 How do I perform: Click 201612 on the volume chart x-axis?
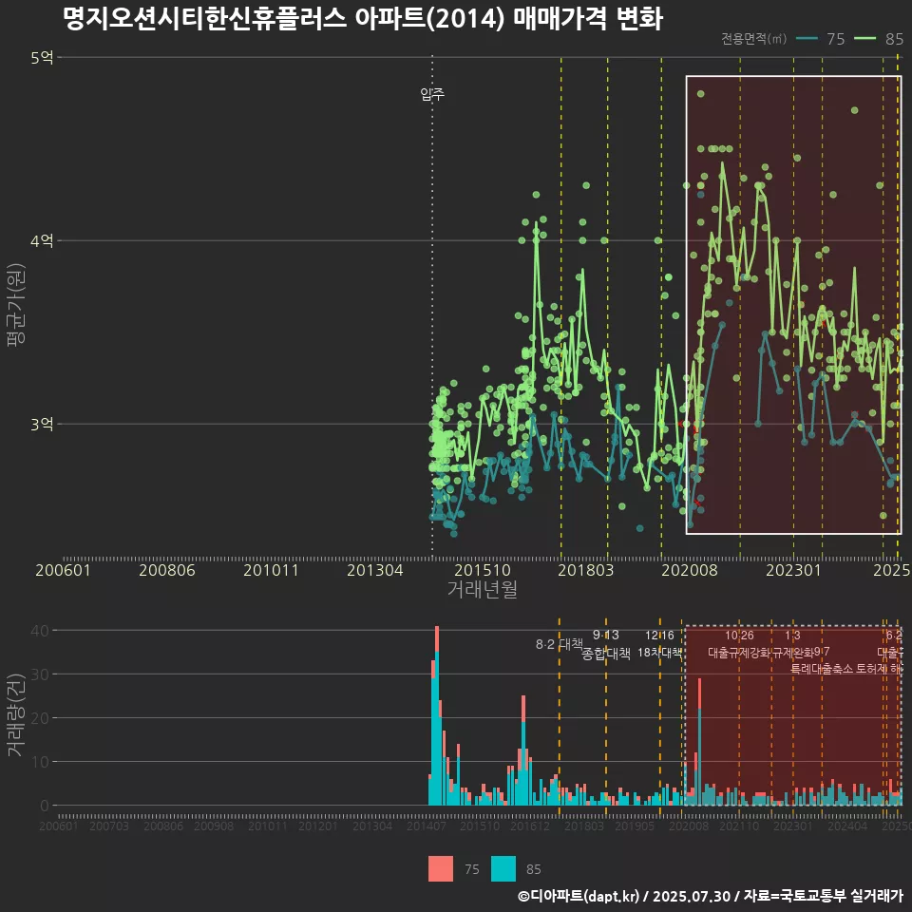(530, 826)
